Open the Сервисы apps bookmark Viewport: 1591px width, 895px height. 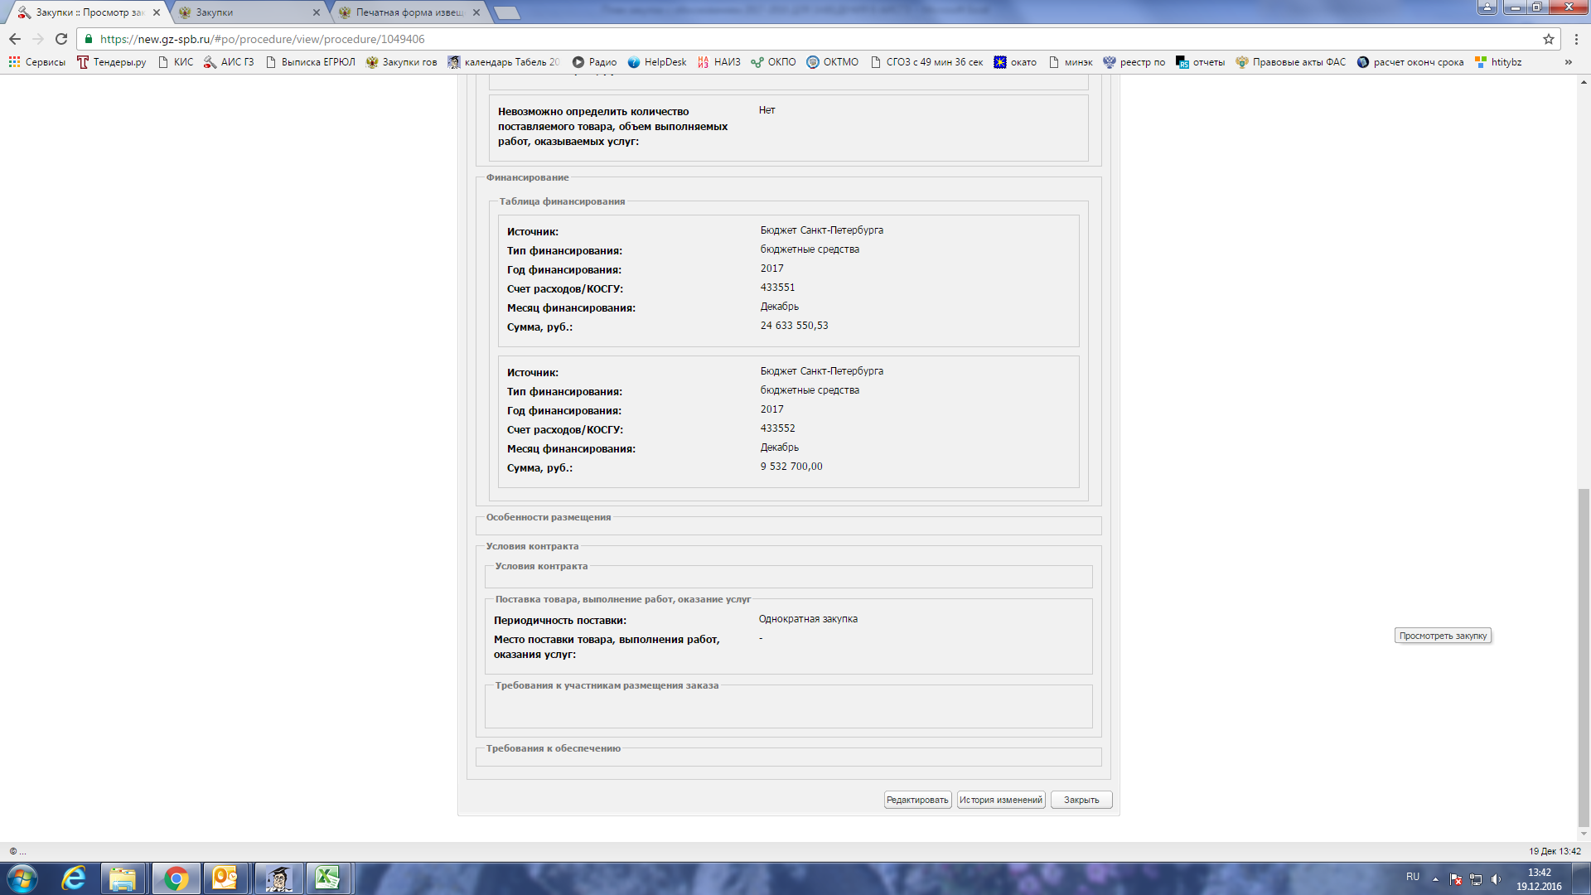[36, 62]
